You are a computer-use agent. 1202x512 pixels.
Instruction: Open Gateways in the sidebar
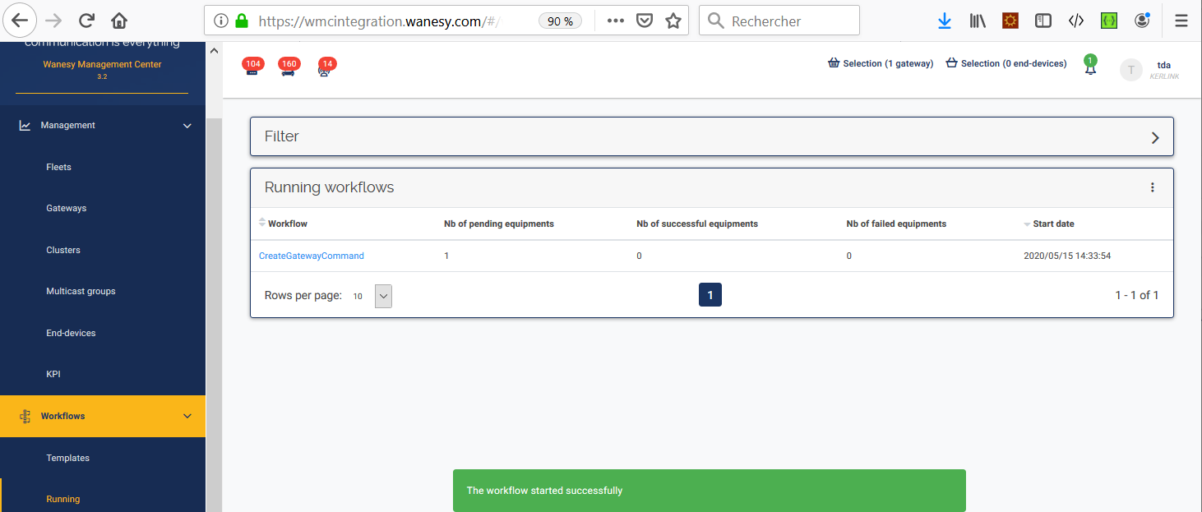67,209
